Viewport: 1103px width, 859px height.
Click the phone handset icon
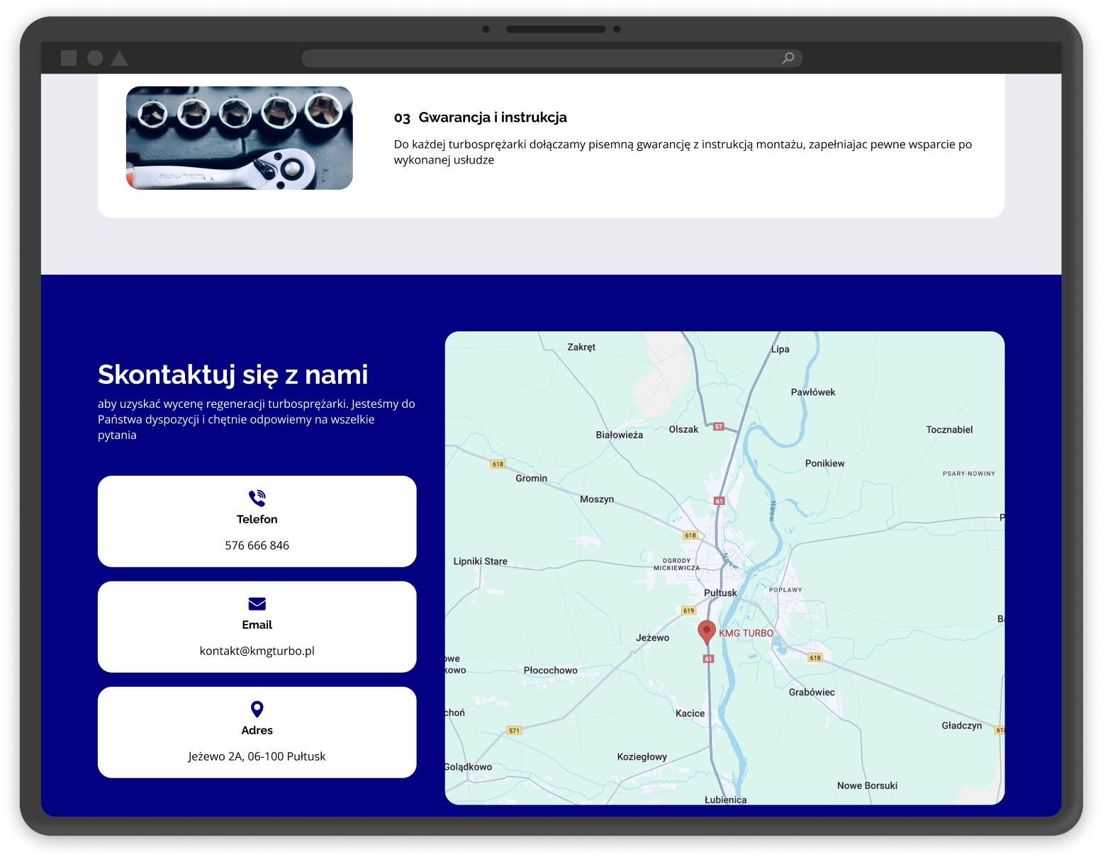pyautogui.click(x=257, y=498)
